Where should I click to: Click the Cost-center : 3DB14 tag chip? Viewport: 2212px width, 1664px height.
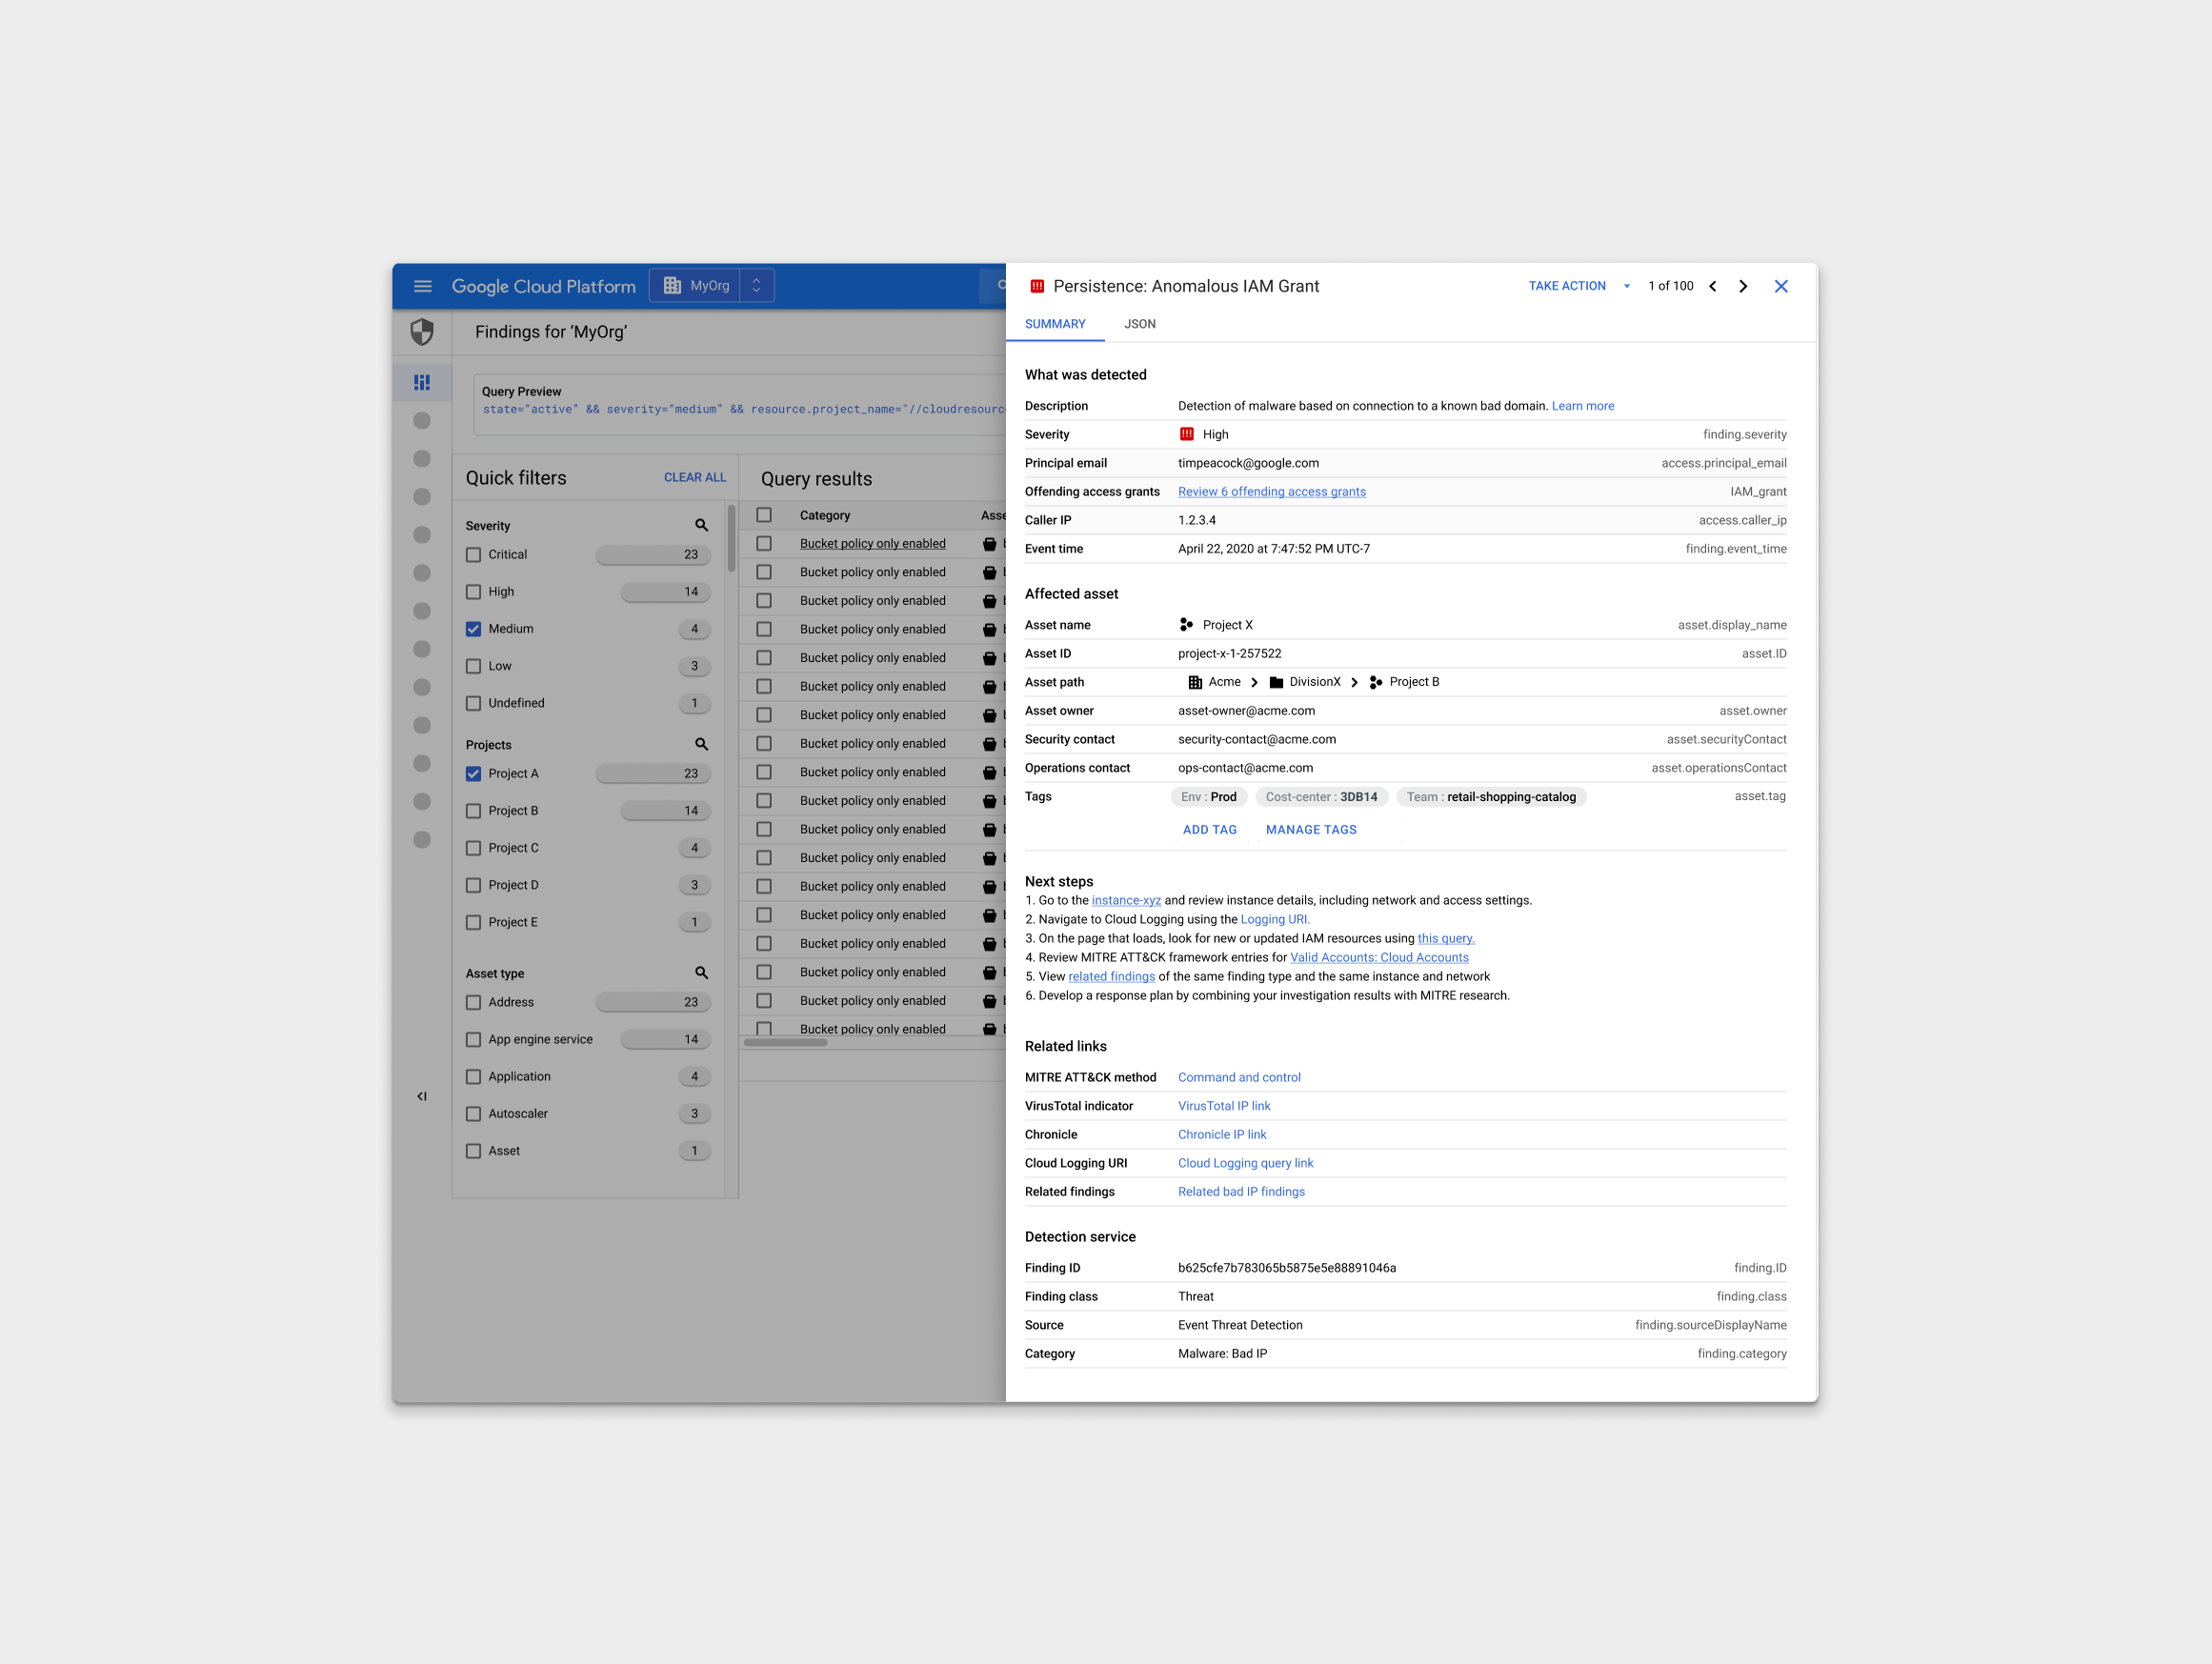pos(1321,797)
